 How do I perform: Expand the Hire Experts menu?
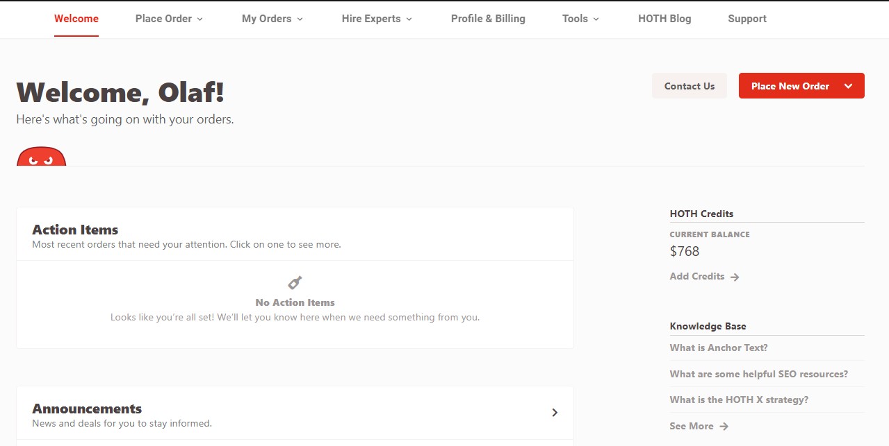pyautogui.click(x=377, y=19)
